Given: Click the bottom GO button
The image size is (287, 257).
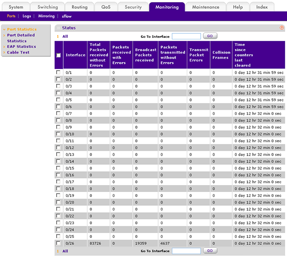Looking at the screenshot, I should point(210,250).
